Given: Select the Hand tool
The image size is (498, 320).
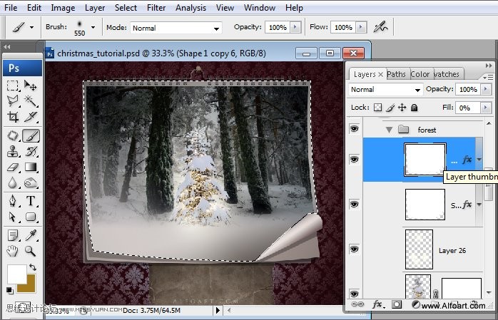Looking at the screenshot, I should [13, 250].
